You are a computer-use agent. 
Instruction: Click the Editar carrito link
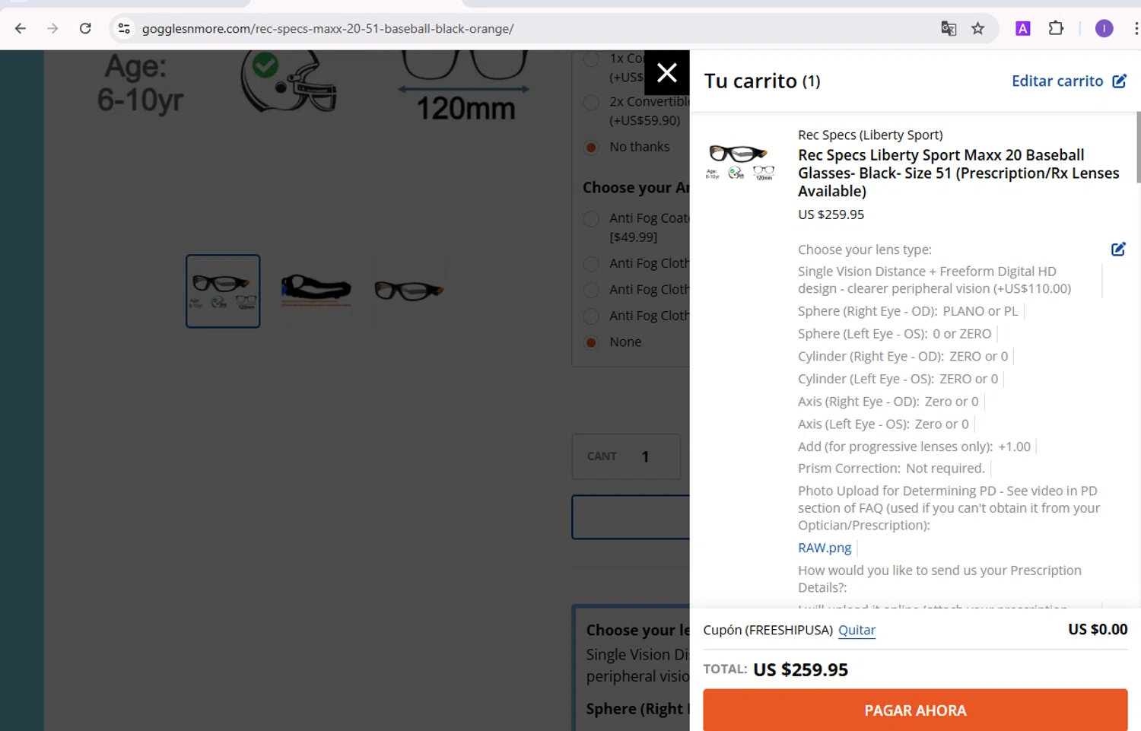[1057, 81]
